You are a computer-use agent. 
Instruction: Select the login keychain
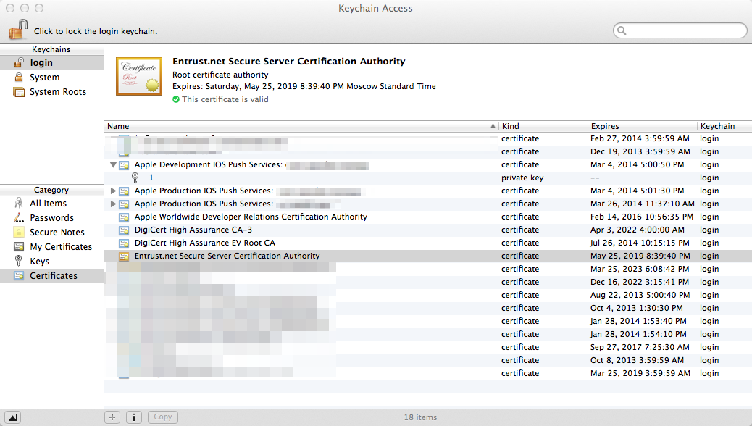pos(51,63)
